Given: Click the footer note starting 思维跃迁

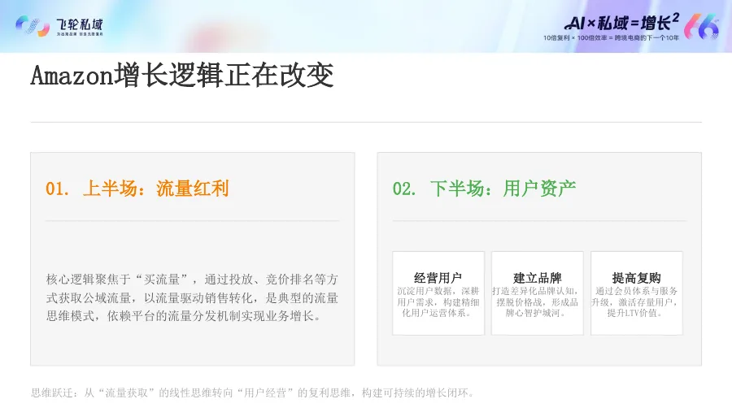Looking at the screenshot, I should 253,392.
